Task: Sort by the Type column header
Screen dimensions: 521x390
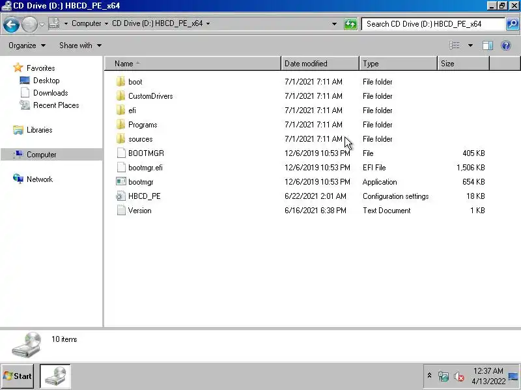Action: point(398,63)
